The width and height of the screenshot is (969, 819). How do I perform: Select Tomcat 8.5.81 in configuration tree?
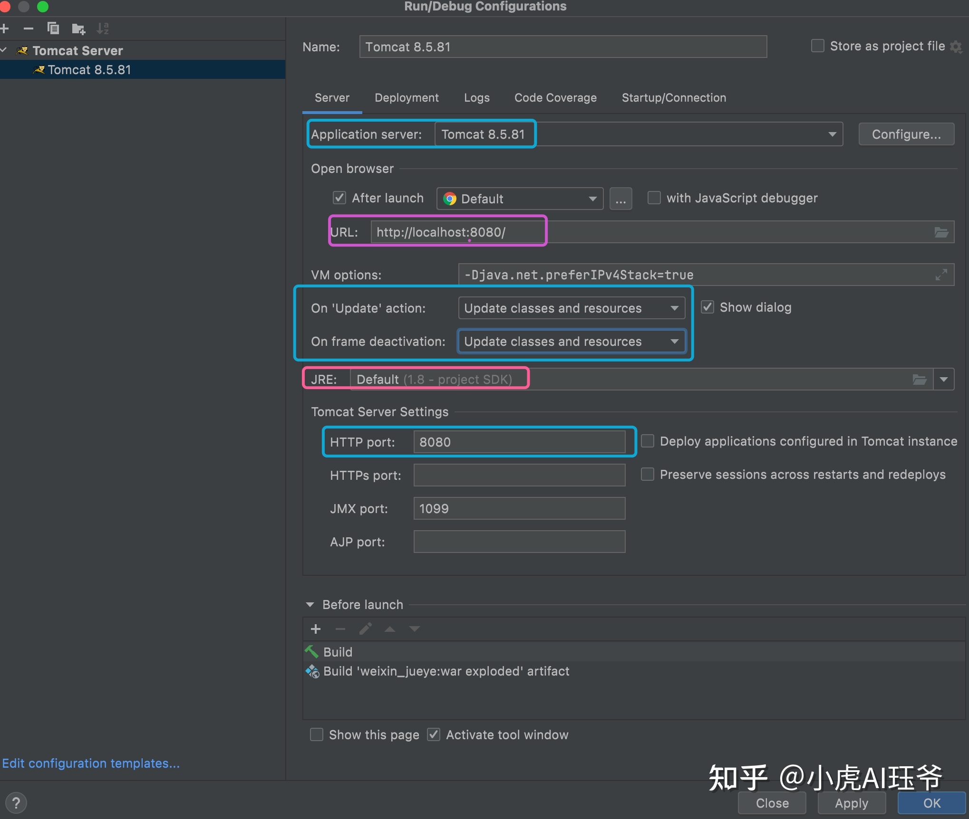(143, 70)
